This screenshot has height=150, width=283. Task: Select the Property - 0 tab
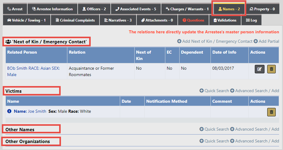pos(262,9)
